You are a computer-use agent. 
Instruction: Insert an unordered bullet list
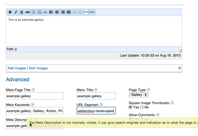click(34, 12)
